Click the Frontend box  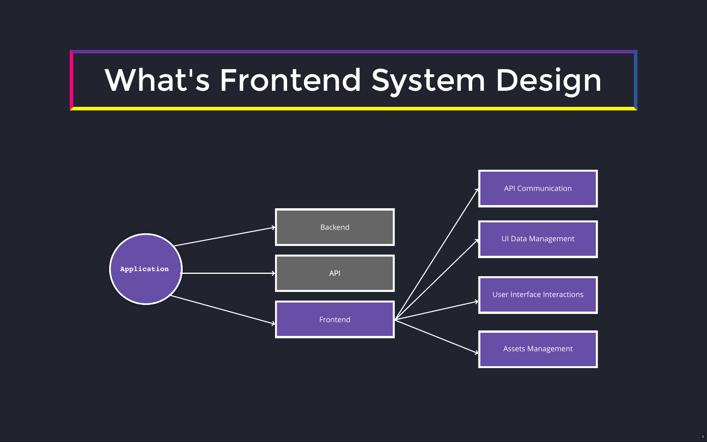coord(335,319)
